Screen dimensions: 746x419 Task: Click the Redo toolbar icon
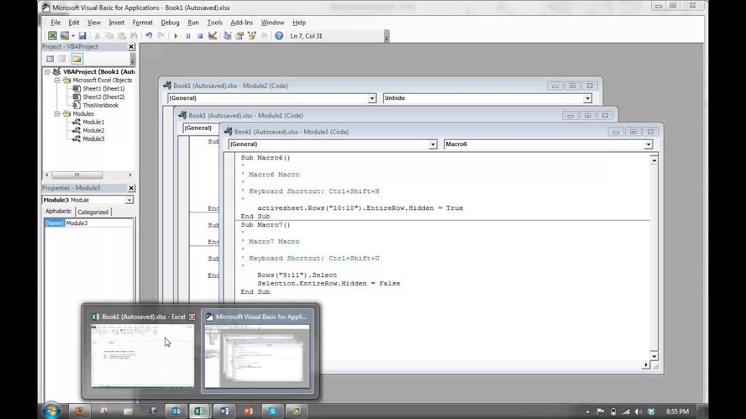pyautogui.click(x=161, y=36)
